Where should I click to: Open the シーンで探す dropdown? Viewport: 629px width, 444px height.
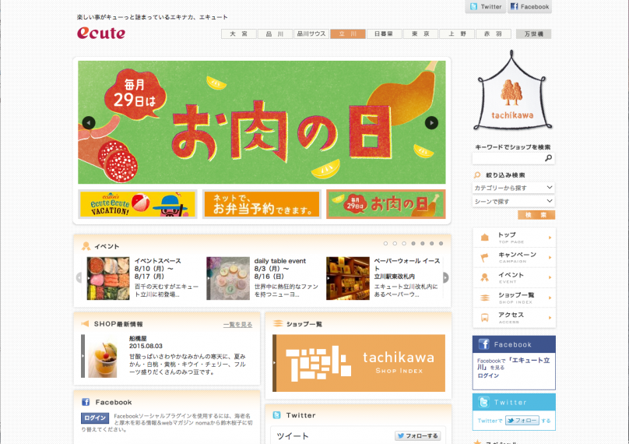tap(514, 201)
